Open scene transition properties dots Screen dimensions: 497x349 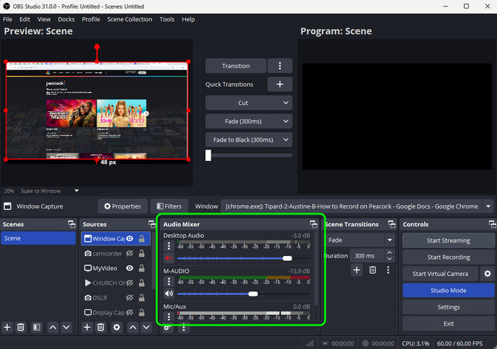click(388, 270)
